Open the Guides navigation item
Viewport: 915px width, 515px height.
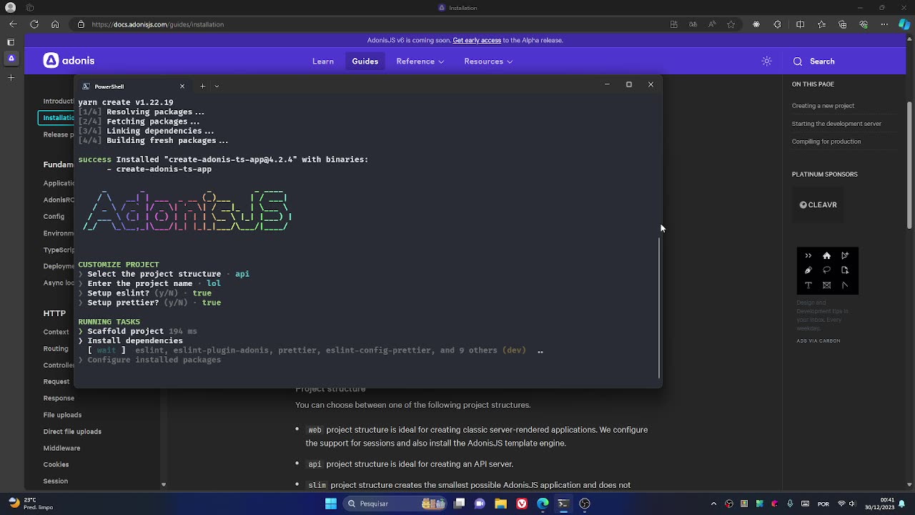tap(365, 62)
